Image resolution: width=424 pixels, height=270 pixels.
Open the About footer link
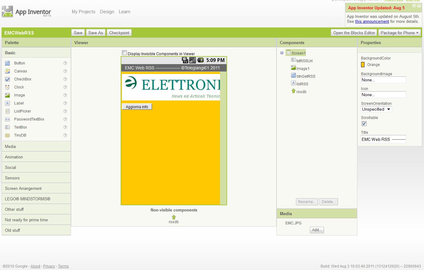click(x=35, y=266)
